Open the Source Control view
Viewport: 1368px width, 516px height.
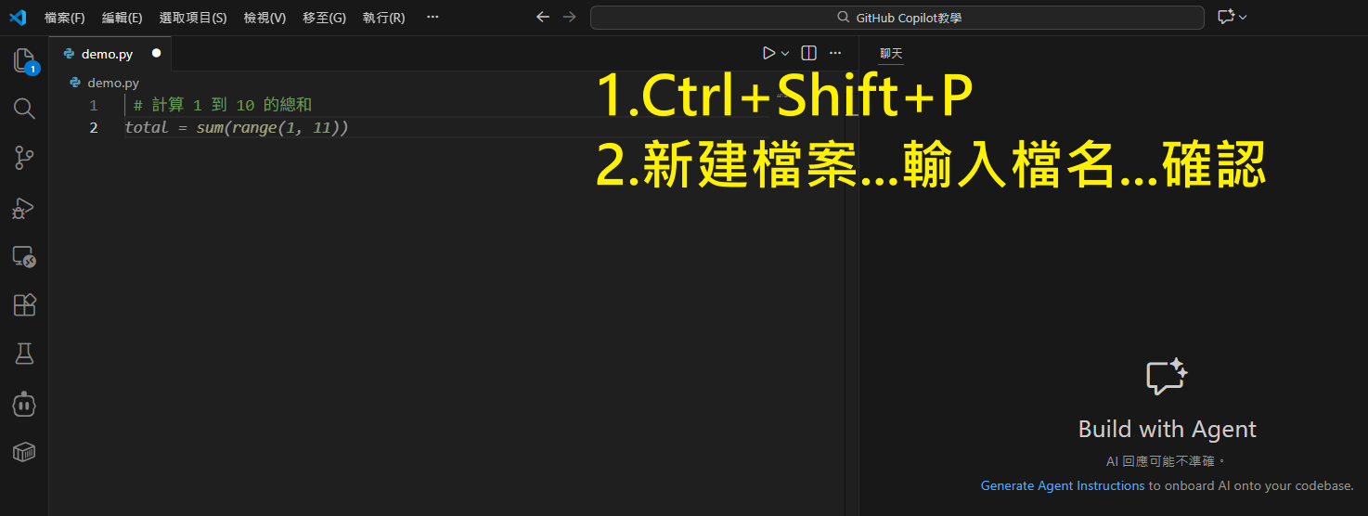click(24, 158)
